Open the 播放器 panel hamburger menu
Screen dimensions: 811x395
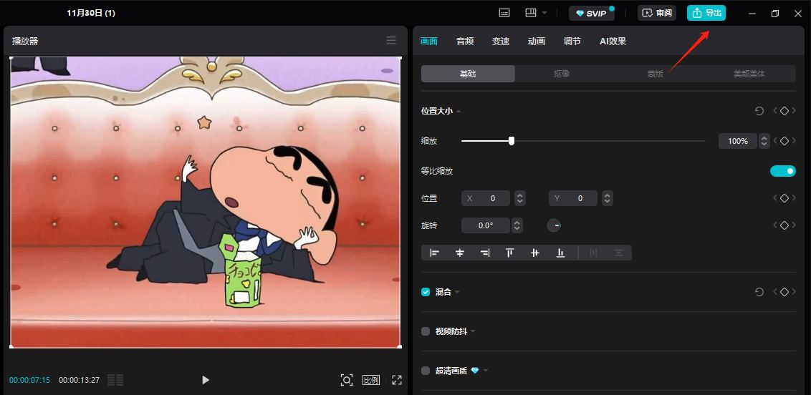coord(391,41)
